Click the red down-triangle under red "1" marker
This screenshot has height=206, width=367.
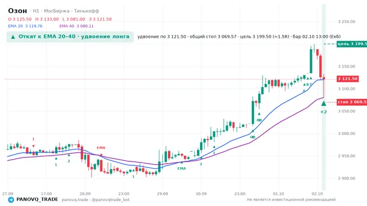click(33, 146)
